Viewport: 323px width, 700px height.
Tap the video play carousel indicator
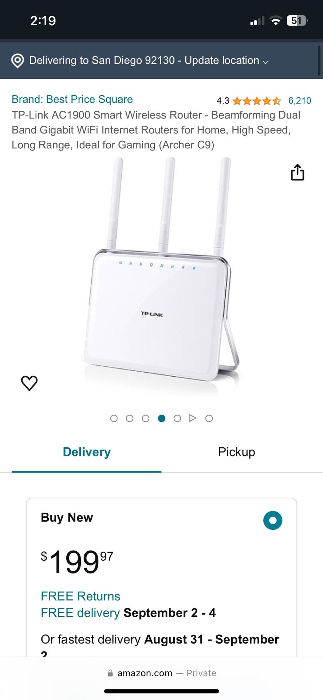[x=193, y=418]
